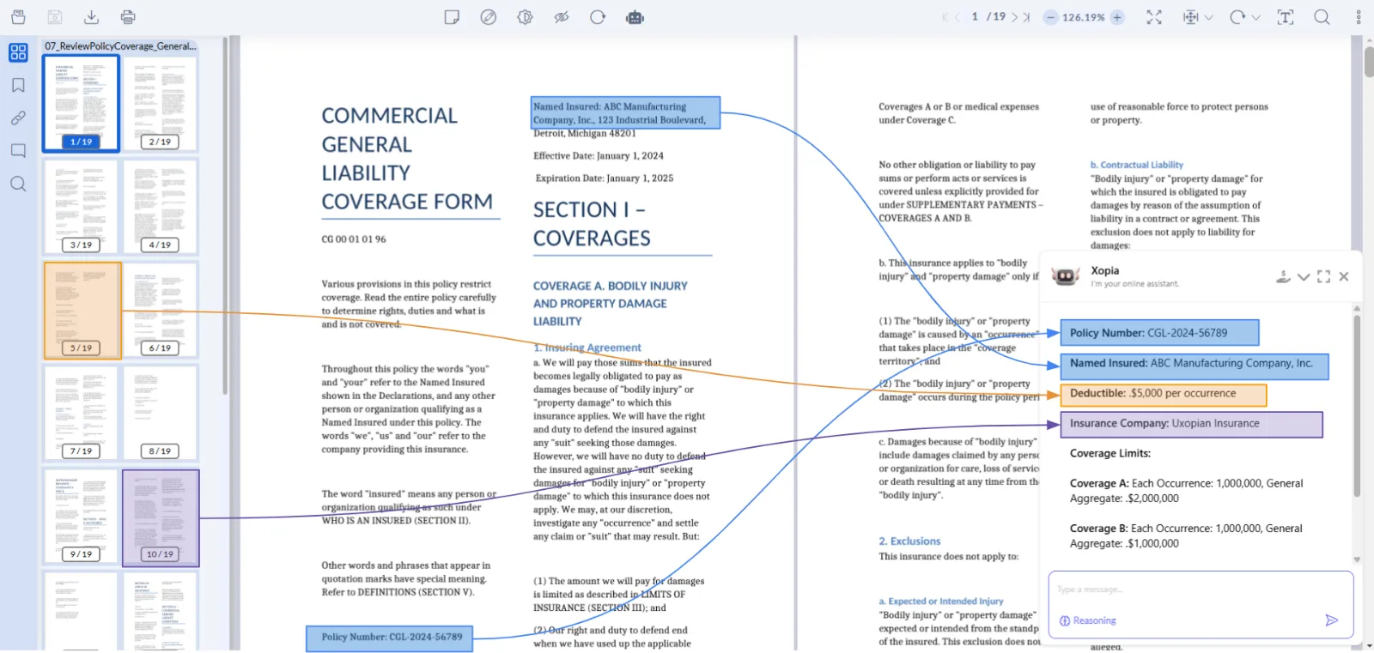Viewport: 1374px width, 653px height.
Task: Open the Xopia AI assistant robot icon
Action: point(635,17)
